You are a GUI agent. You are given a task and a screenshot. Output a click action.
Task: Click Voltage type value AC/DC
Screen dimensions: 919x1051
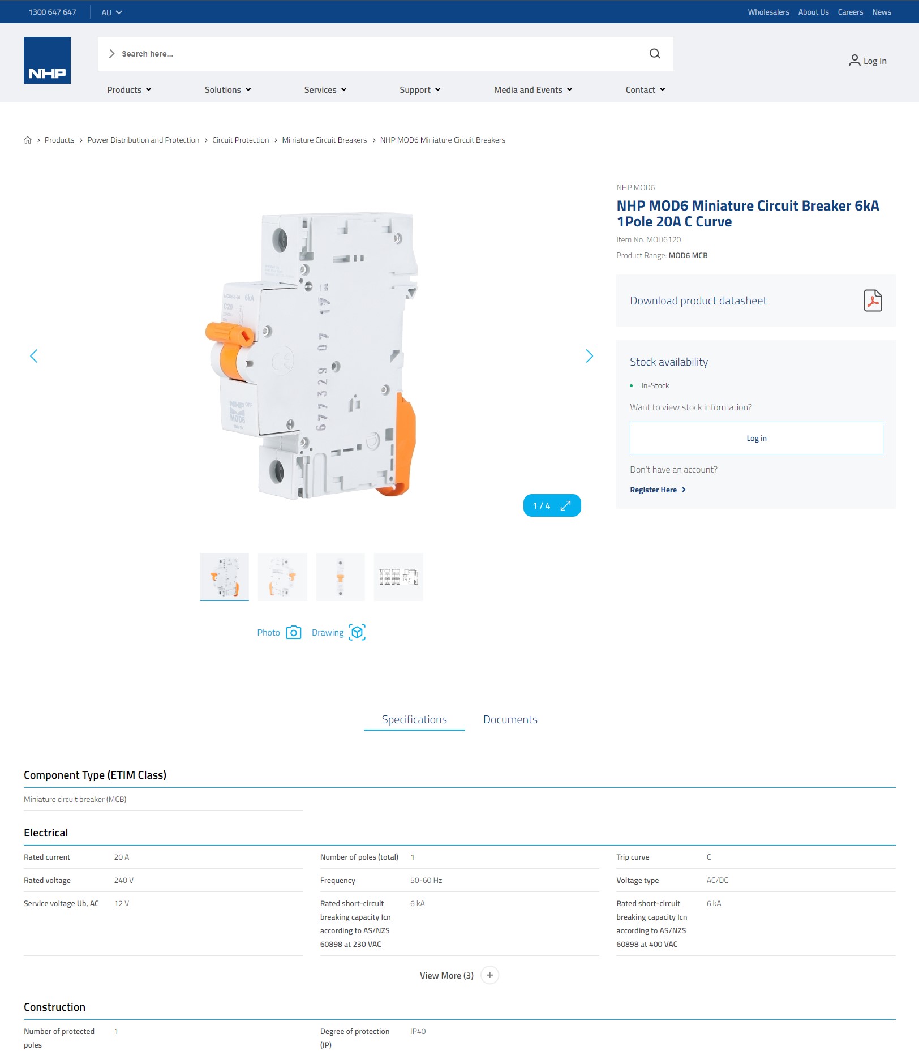point(717,880)
